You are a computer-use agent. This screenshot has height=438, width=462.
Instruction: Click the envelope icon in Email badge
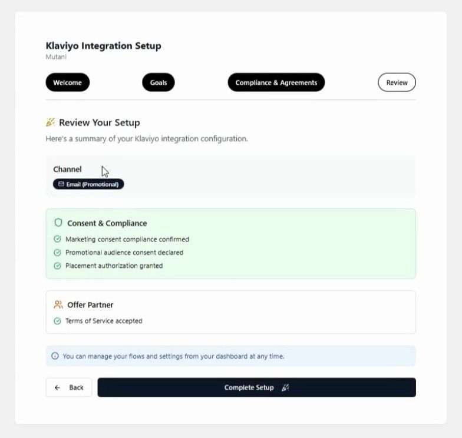click(x=61, y=184)
